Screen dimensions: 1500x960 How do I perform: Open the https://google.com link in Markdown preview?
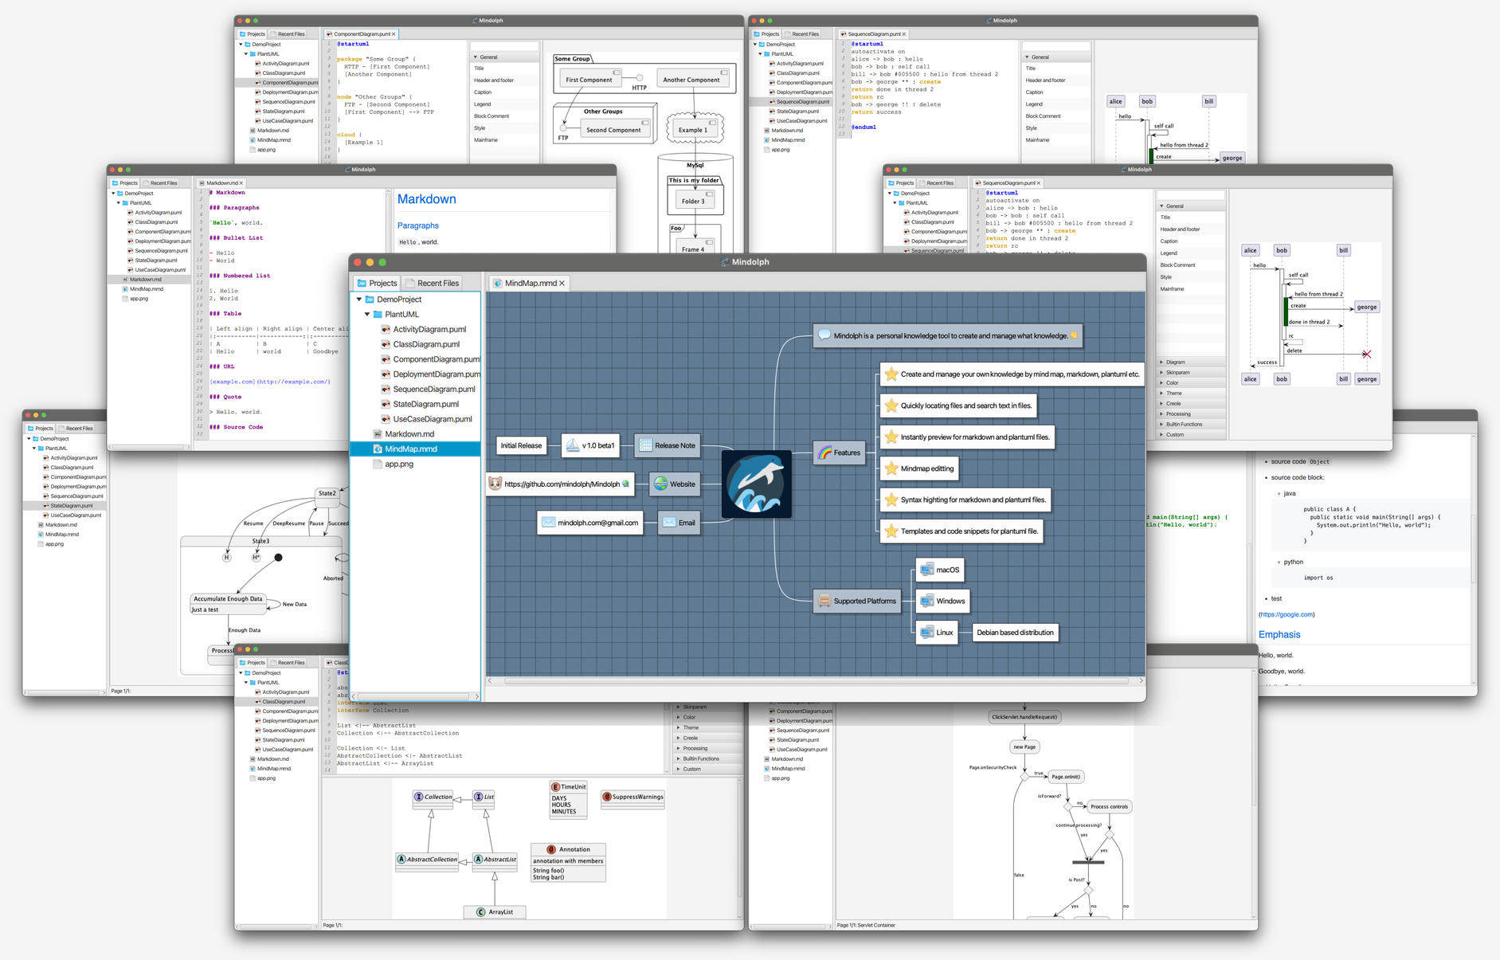point(1287,614)
